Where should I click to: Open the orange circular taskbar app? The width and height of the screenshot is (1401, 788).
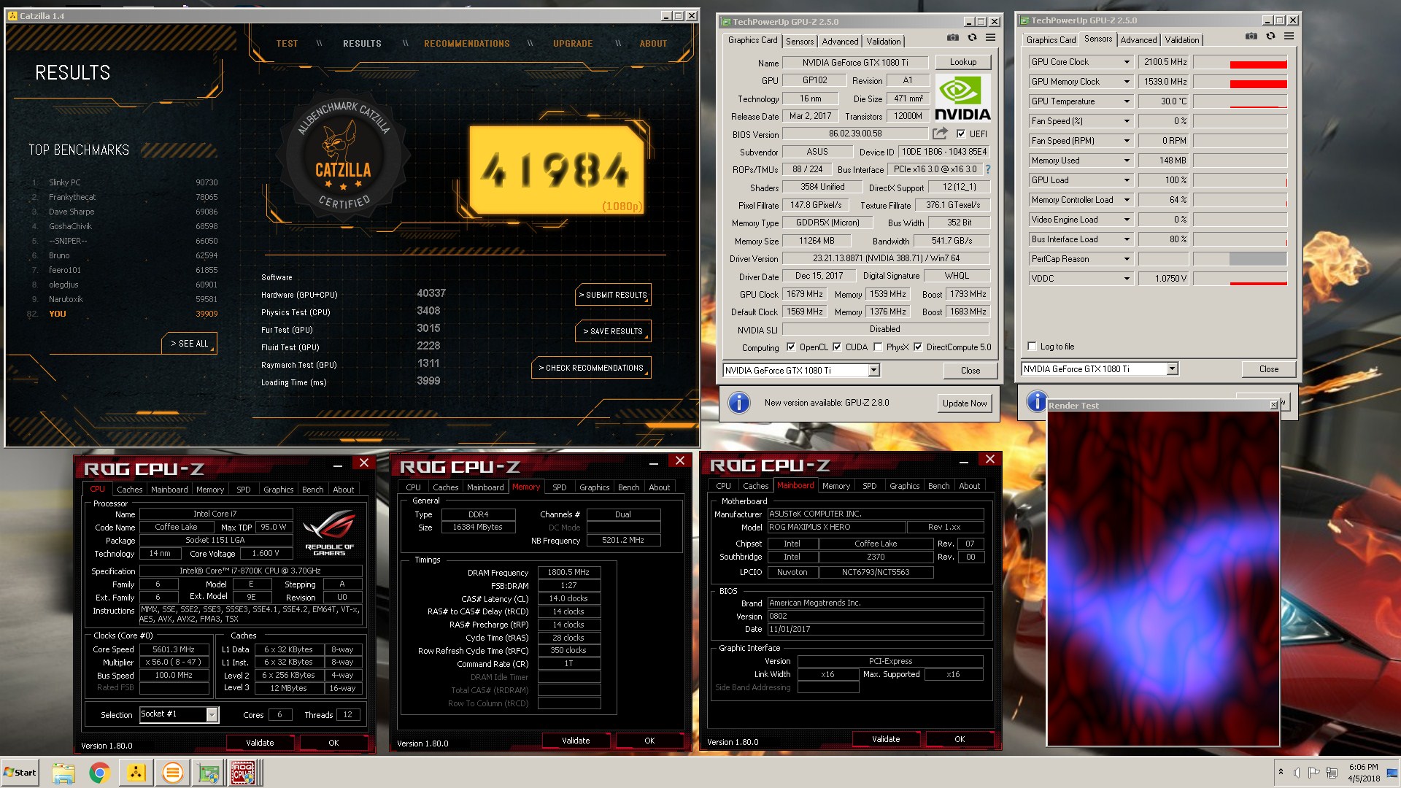click(172, 773)
